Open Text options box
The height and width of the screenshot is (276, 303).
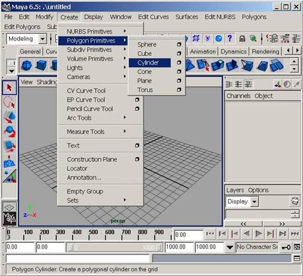137,146
